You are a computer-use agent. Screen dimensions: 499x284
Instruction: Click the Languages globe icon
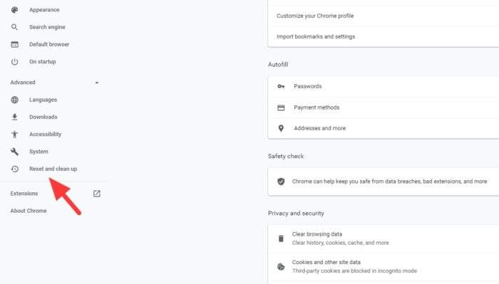point(15,100)
